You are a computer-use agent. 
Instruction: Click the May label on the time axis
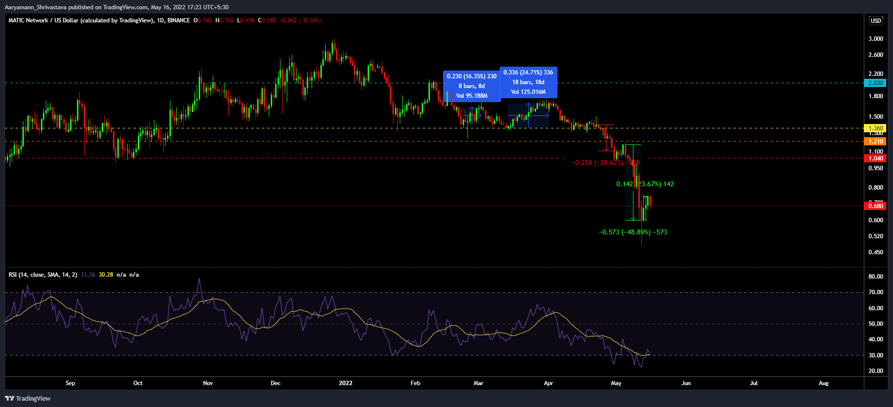(616, 383)
